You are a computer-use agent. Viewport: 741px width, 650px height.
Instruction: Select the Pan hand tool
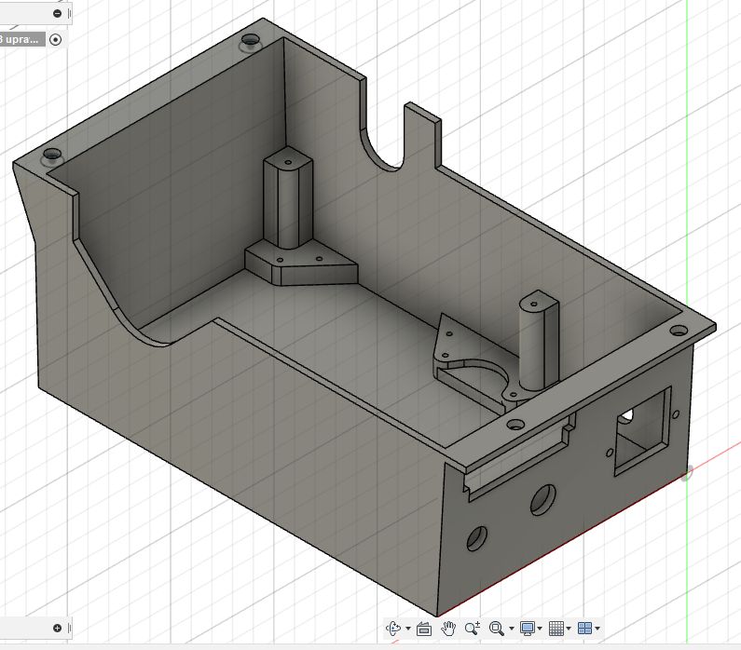tap(448, 628)
